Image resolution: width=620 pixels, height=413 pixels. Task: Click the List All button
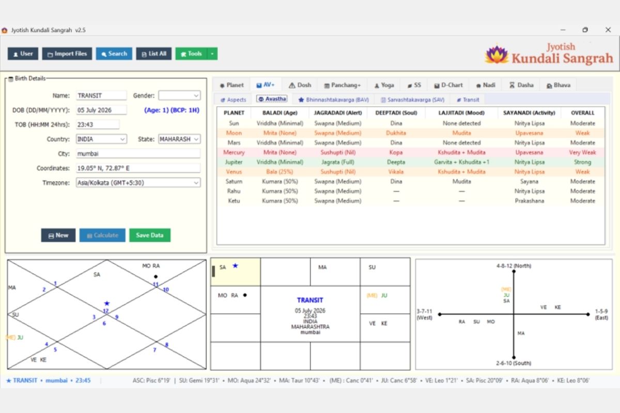click(154, 54)
